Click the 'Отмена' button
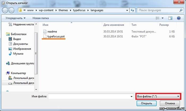 click(170, 103)
